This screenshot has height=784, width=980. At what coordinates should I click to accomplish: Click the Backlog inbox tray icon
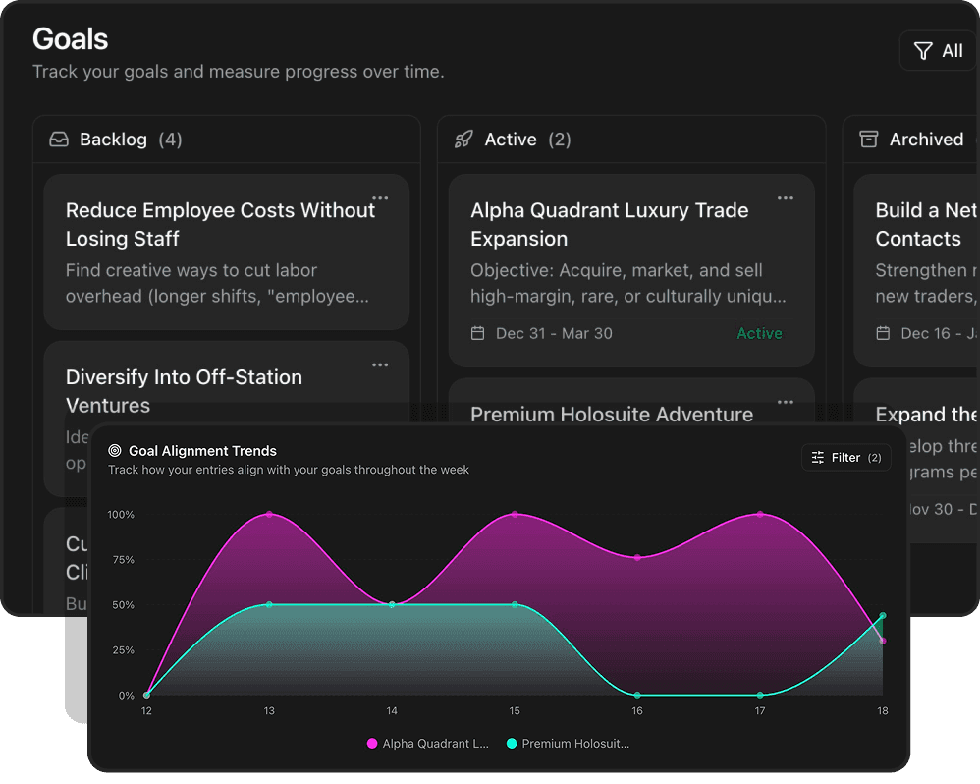click(x=59, y=140)
